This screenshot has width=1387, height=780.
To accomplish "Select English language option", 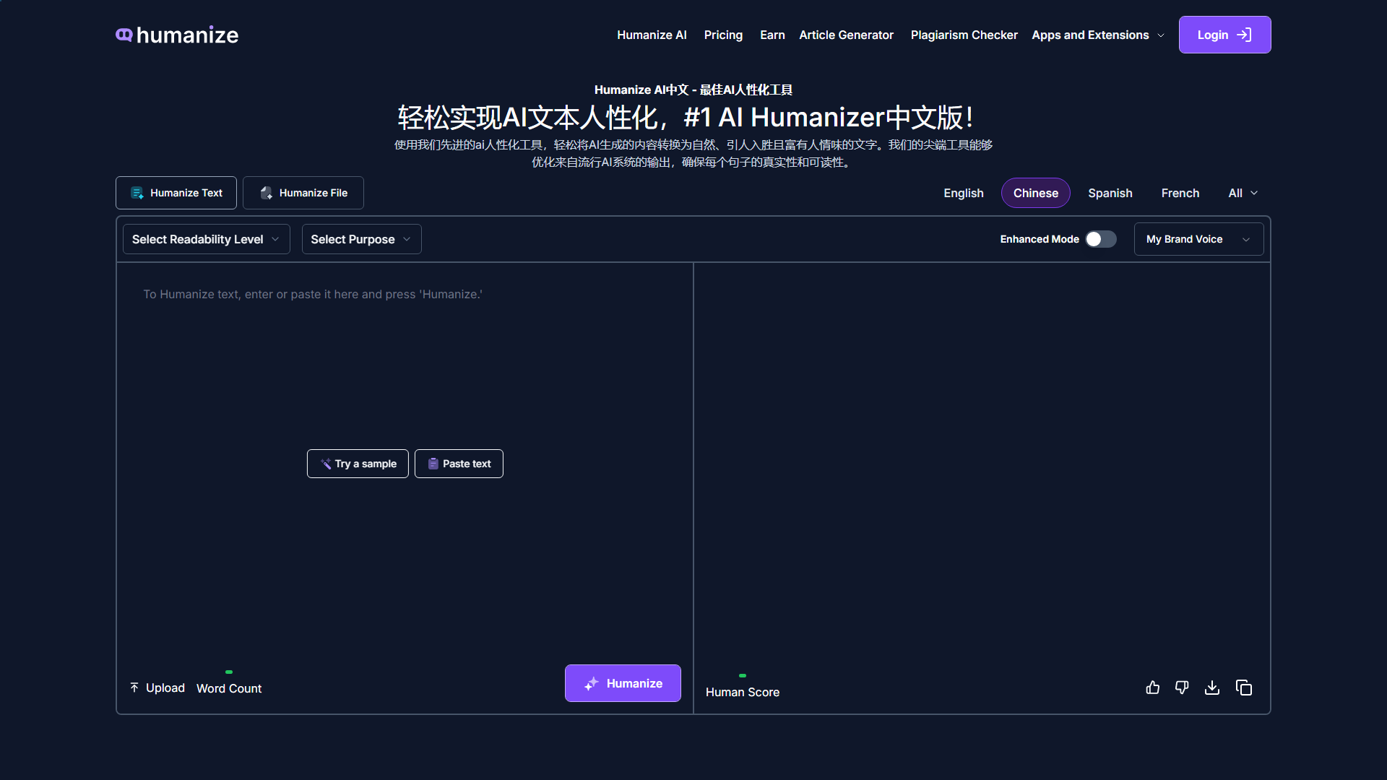I will coord(963,193).
